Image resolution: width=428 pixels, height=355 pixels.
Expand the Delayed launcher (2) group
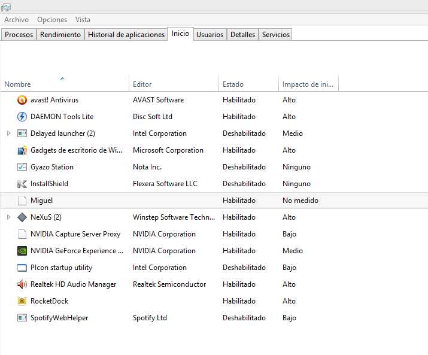[x=9, y=133]
